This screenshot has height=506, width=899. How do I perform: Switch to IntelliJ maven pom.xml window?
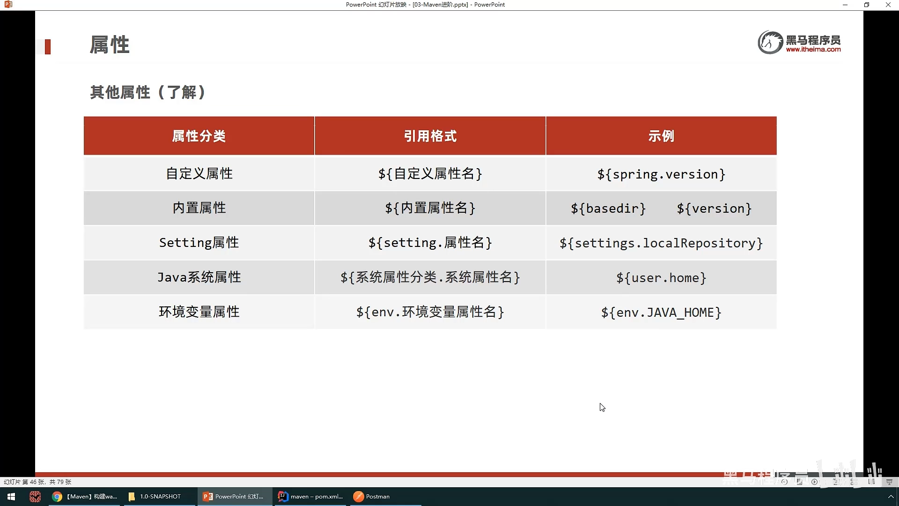click(x=311, y=497)
